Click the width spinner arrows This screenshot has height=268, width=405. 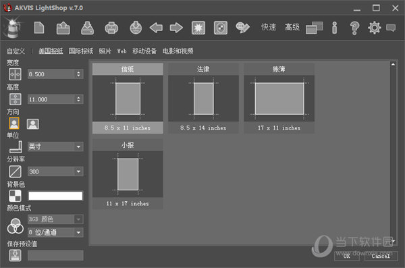tap(78, 74)
